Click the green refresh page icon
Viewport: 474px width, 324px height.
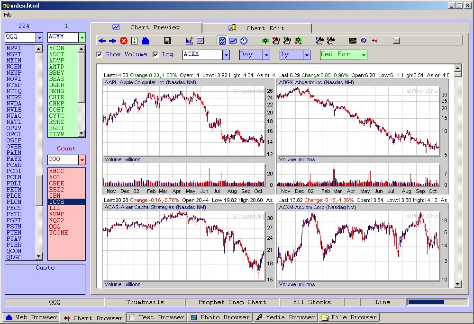pyautogui.click(x=135, y=41)
